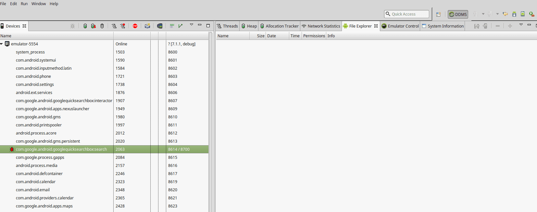This screenshot has width=537, height=212.
Task: Open the File menu
Action: click(x=3, y=4)
